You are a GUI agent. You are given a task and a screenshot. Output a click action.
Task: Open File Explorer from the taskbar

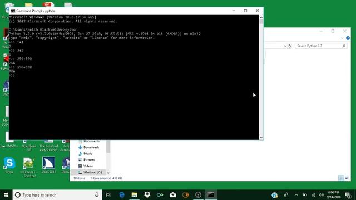pos(135,195)
